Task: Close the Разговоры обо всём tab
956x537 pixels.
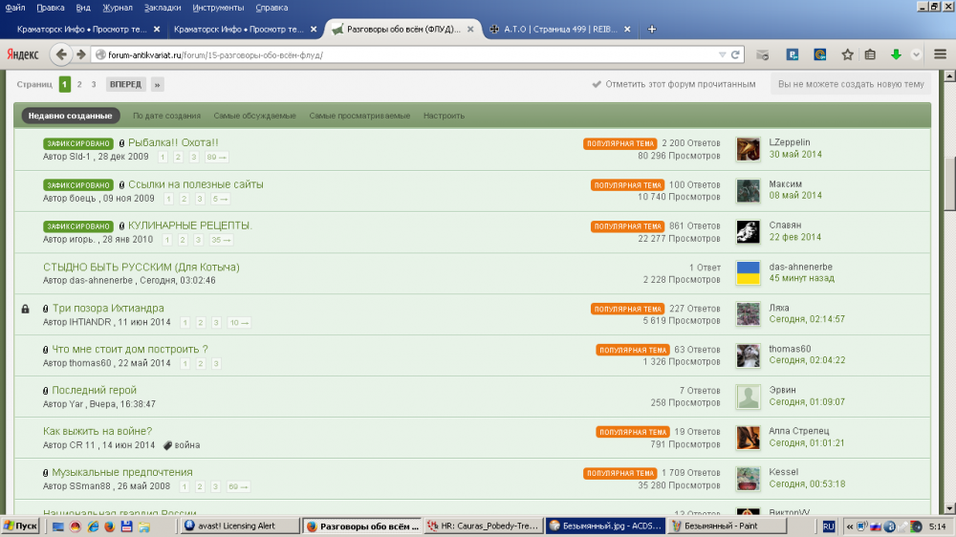Action: [x=470, y=30]
